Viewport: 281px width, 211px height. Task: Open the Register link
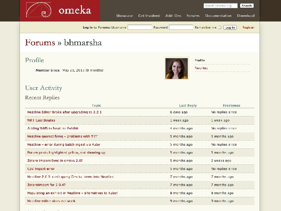[x=248, y=27]
